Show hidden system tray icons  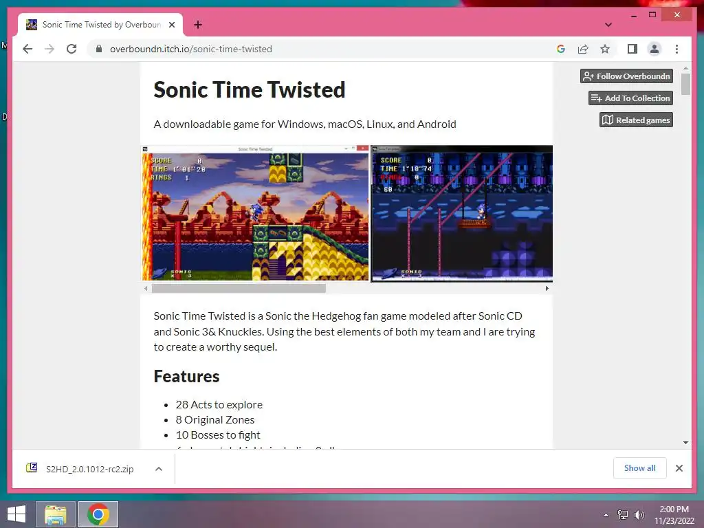click(x=606, y=515)
